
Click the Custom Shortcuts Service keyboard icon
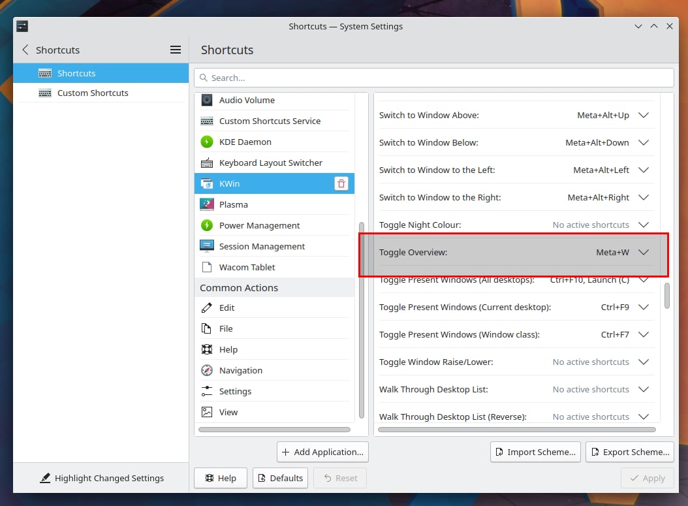pyautogui.click(x=207, y=121)
